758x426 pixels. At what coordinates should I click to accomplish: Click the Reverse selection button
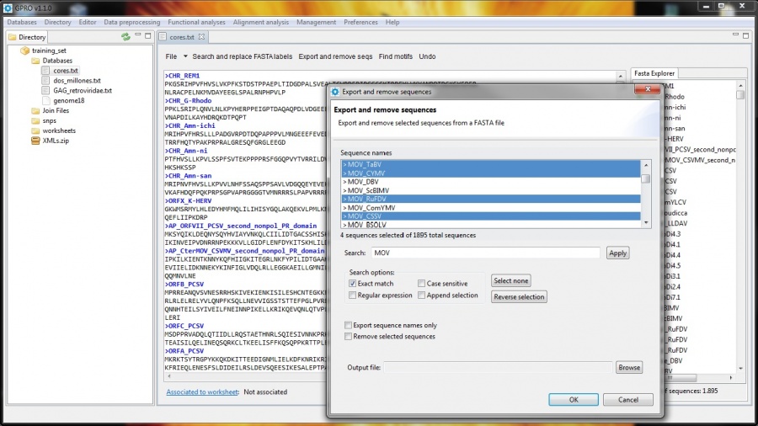click(519, 297)
